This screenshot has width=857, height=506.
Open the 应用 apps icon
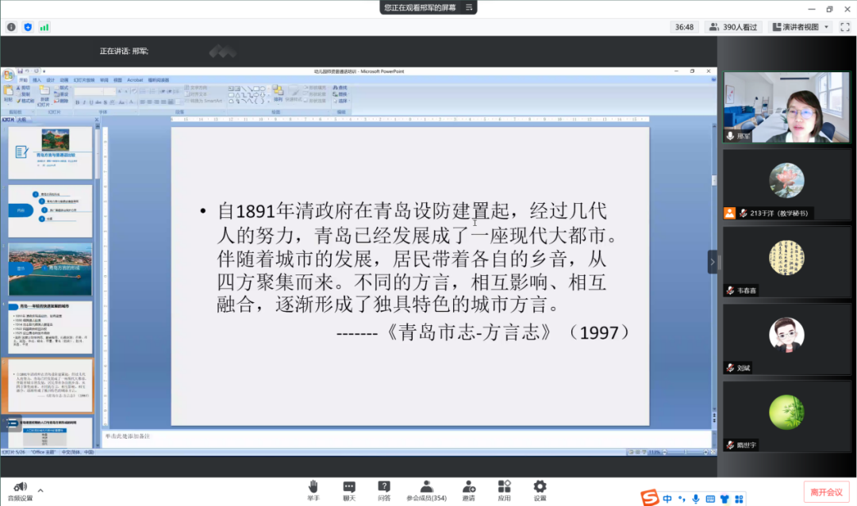pos(504,491)
